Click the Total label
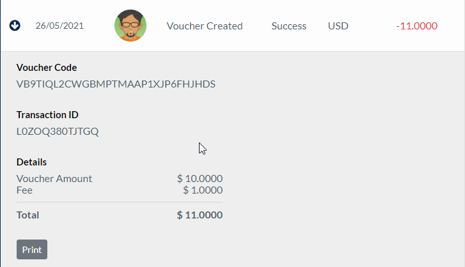 (28, 215)
